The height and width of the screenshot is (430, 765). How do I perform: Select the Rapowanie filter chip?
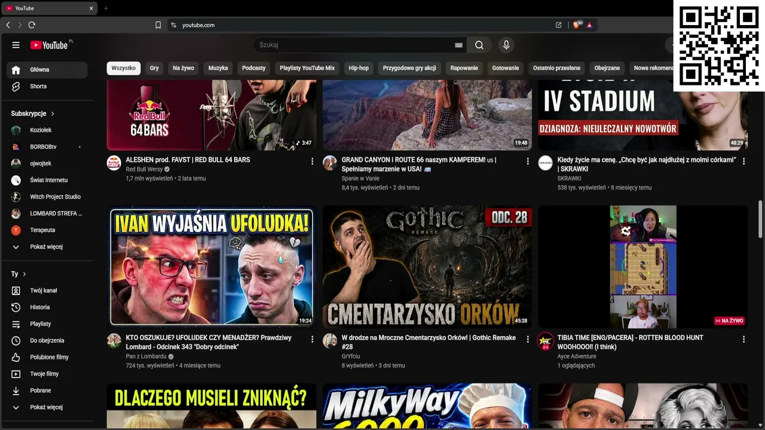[464, 68]
